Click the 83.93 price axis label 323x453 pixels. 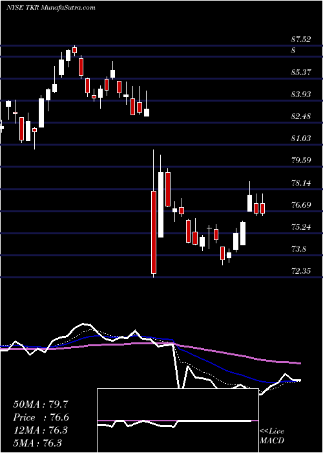301,94
